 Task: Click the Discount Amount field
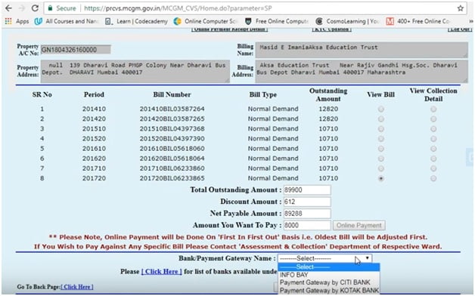point(307,202)
